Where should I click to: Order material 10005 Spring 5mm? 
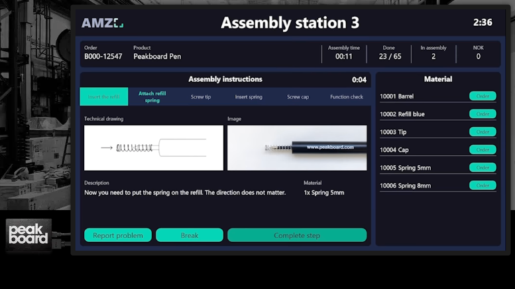pos(482,168)
